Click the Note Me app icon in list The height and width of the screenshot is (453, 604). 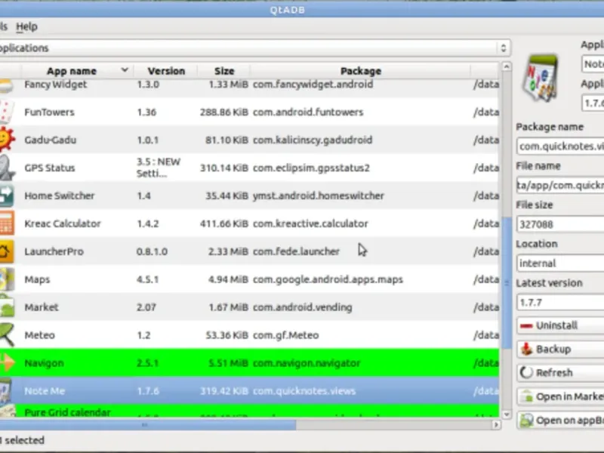tap(6, 391)
